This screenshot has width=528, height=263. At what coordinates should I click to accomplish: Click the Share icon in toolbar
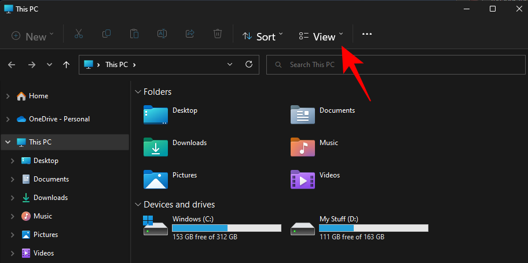[190, 34]
